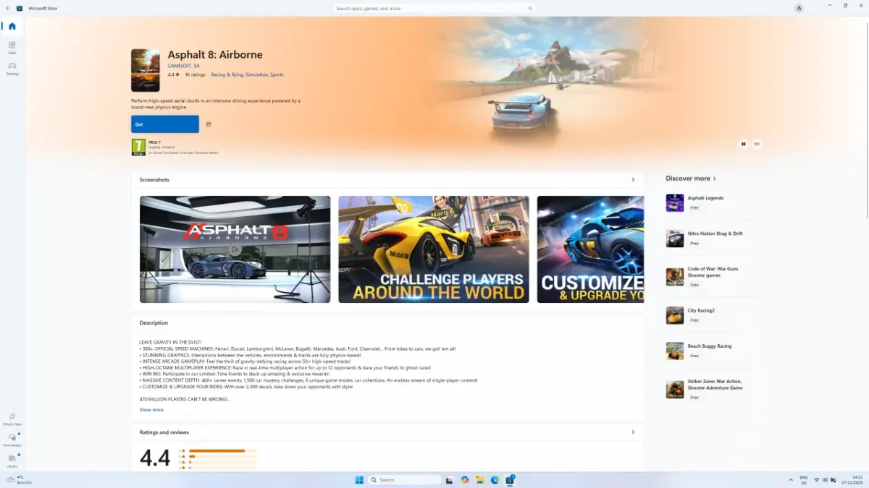The image size is (869, 488).
Task: Go to the Home sidebar icon
Action: (x=12, y=26)
